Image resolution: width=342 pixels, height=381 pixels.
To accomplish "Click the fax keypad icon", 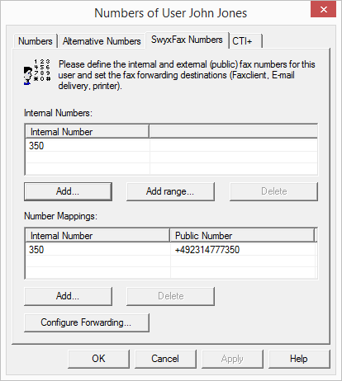I will (37, 72).
